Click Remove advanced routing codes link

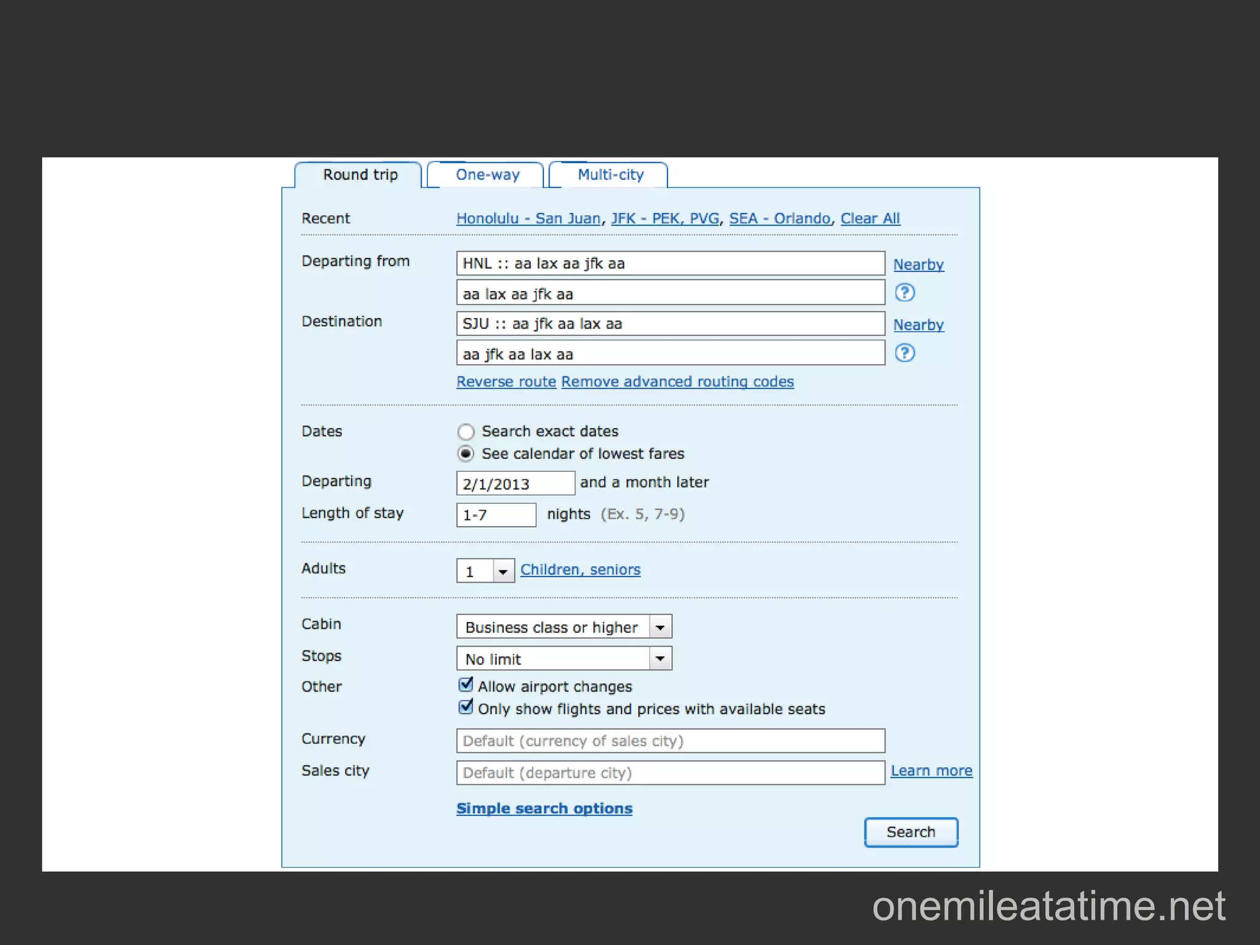click(x=677, y=382)
